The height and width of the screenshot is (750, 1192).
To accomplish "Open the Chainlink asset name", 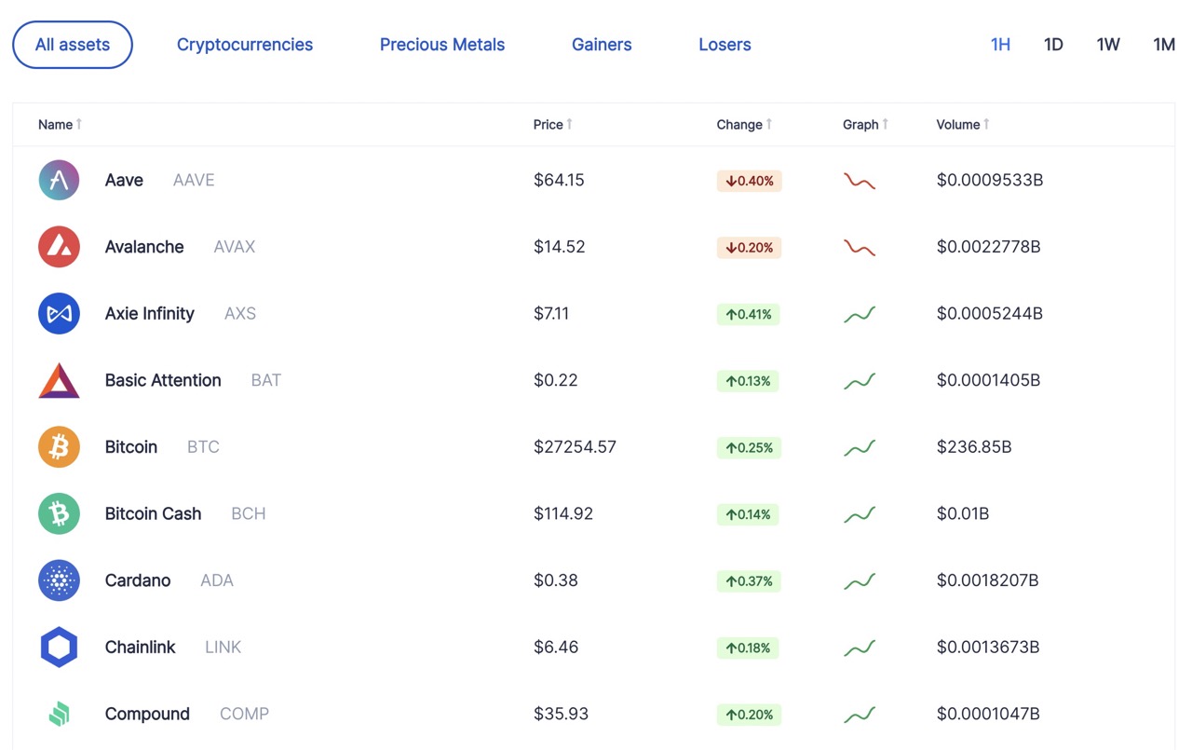I will (x=141, y=648).
